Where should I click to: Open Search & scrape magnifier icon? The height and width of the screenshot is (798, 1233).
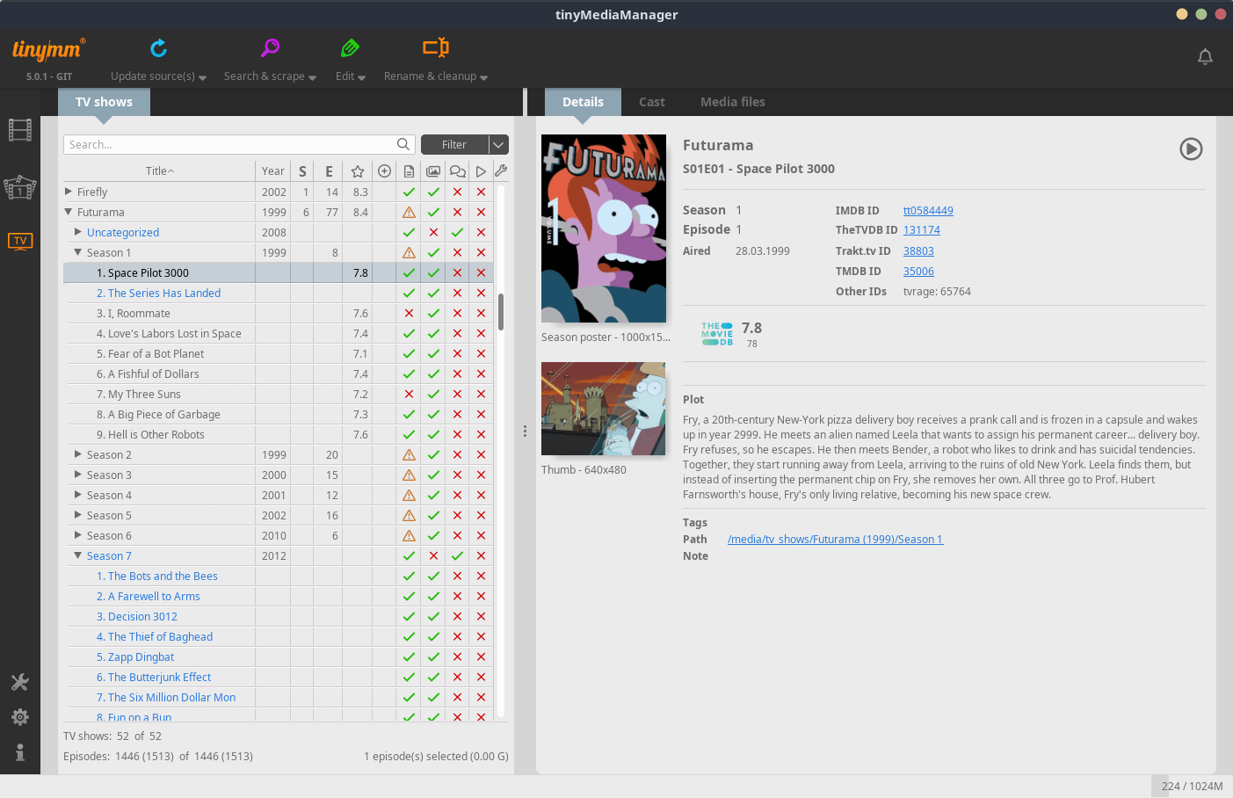coord(270,48)
